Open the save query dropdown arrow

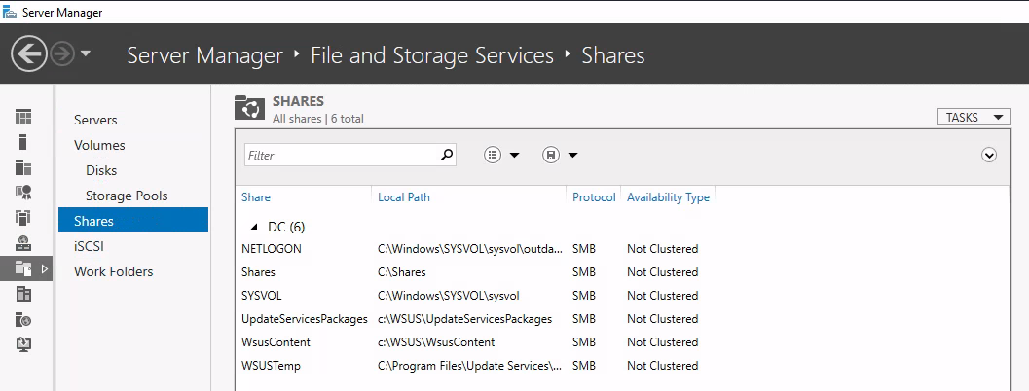coord(572,156)
